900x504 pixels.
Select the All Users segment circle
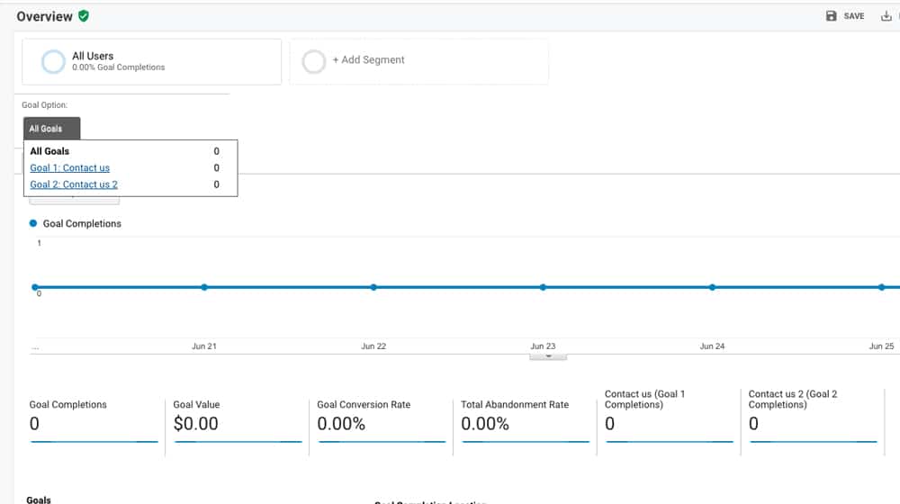click(53, 61)
